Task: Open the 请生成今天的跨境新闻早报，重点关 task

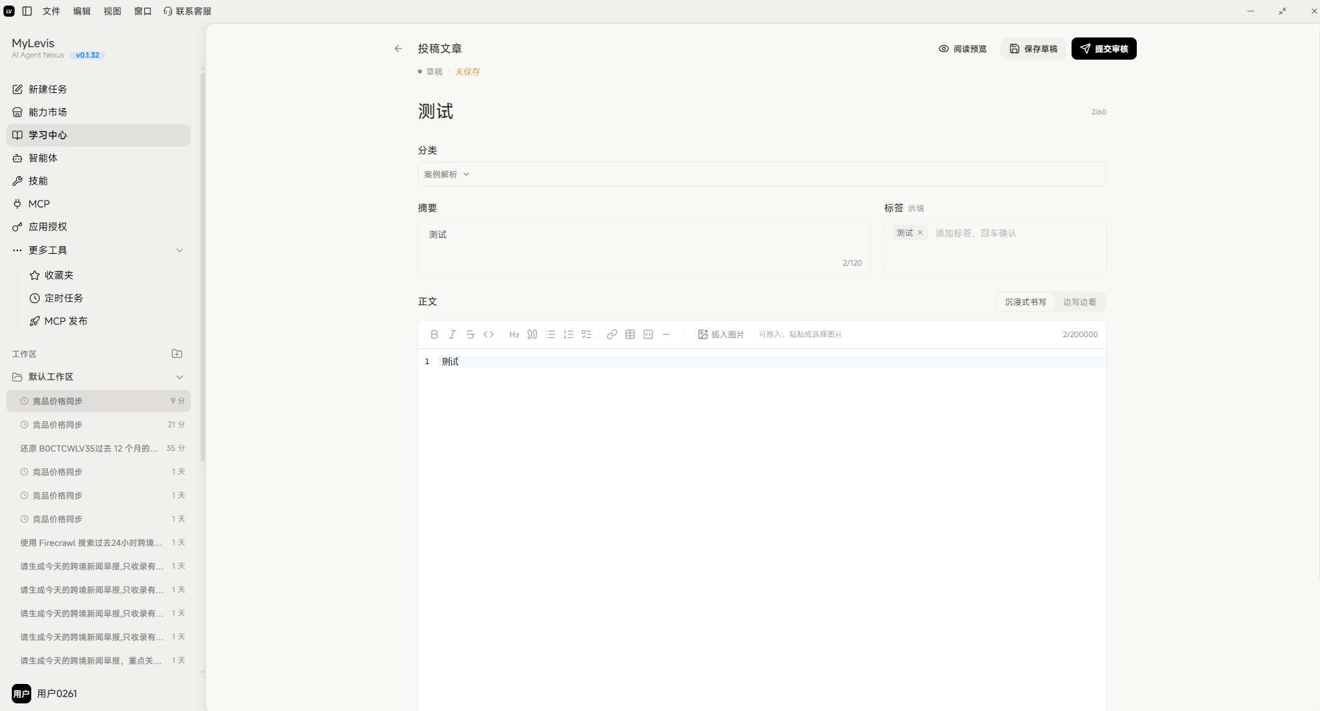Action: click(x=99, y=660)
